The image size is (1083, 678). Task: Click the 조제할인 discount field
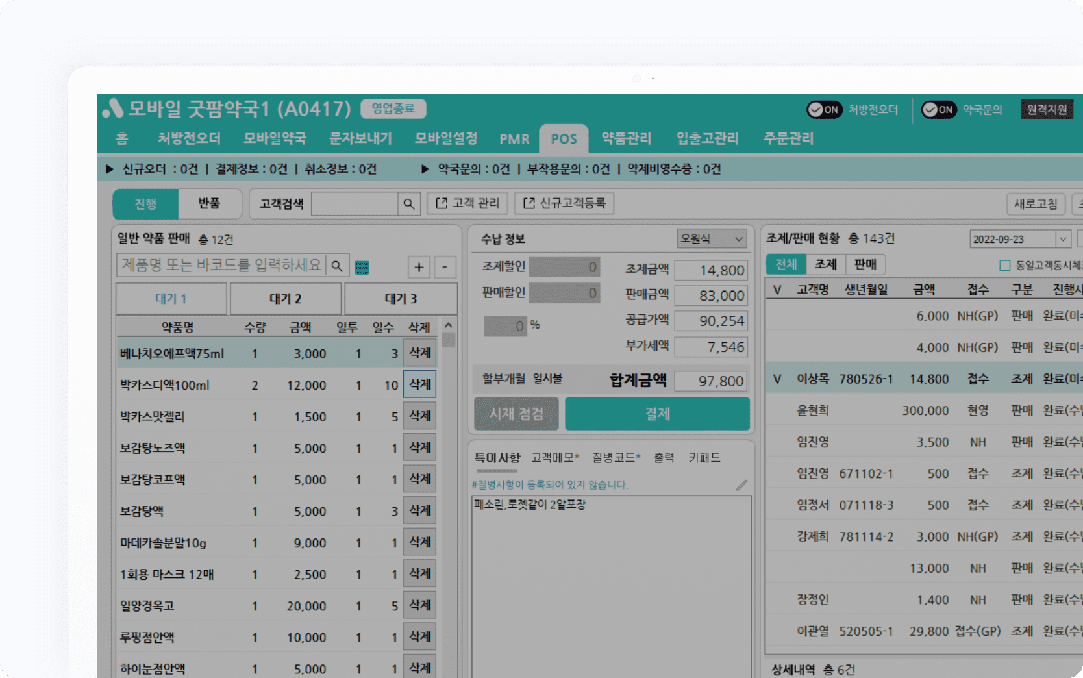point(564,267)
